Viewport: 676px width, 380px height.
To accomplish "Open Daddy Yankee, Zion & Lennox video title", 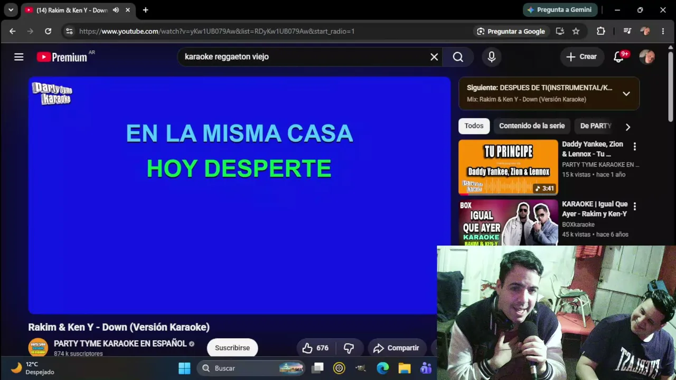I will tap(593, 149).
